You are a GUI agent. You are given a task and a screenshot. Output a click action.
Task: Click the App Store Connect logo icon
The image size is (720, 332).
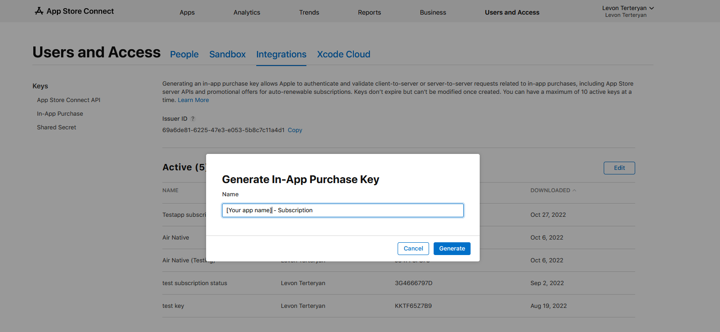pos(39,11)
